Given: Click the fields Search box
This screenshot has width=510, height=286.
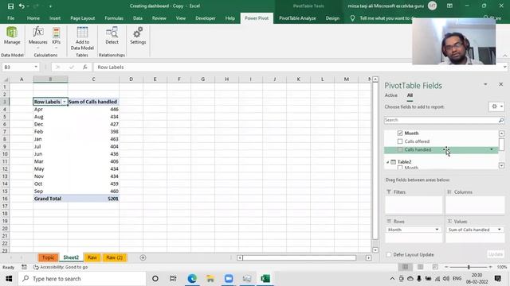Looking at the screenshot, I should coord(441,120).
